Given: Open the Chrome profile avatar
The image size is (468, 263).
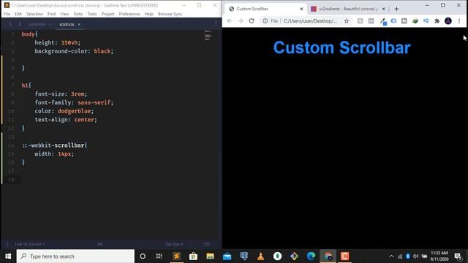Looking at the screenshot, I should 448,21.
